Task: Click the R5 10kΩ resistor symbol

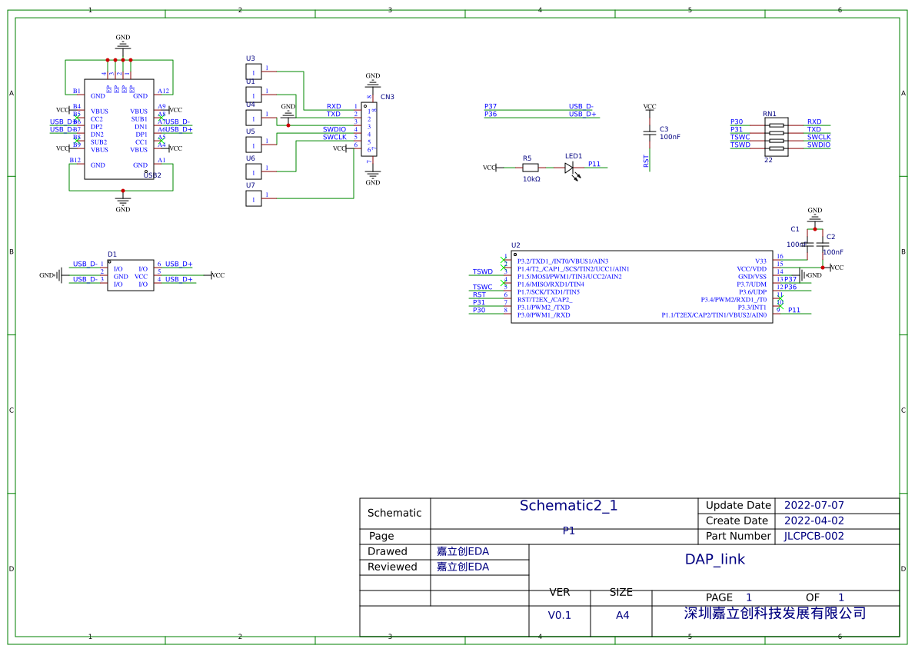Action: (x=531, y=167)
